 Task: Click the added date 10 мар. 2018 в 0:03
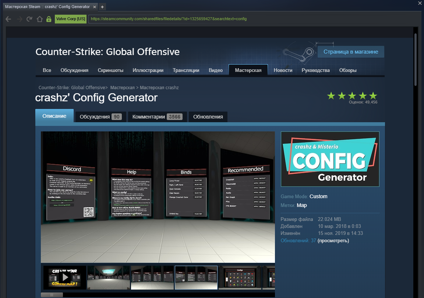click(x=339, y=226)
